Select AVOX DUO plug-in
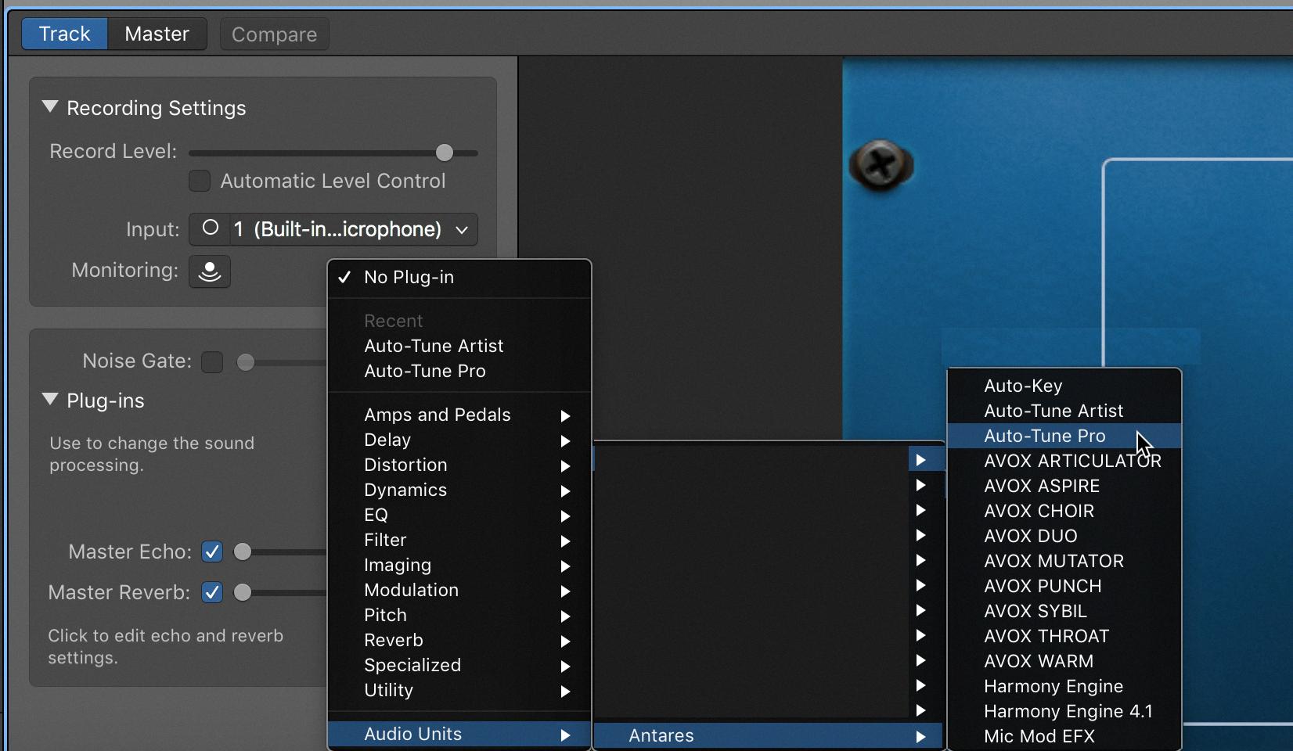1293x751 pixels. [x=1064, y=536]
